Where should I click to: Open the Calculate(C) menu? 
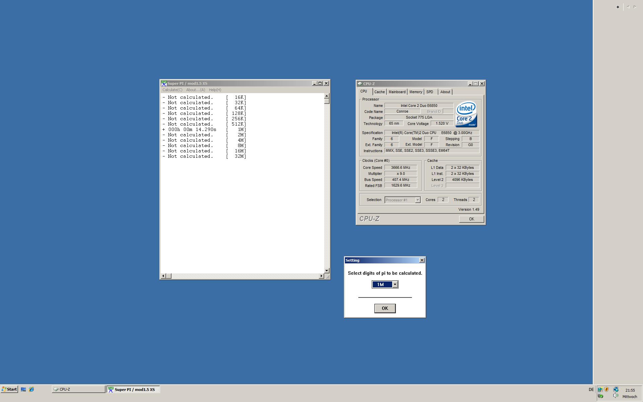[x=172, y=90]
